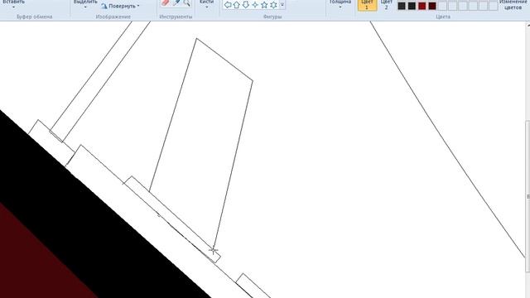
Task: Open the Выделить selection dropdown
Action: click(85, 4)
